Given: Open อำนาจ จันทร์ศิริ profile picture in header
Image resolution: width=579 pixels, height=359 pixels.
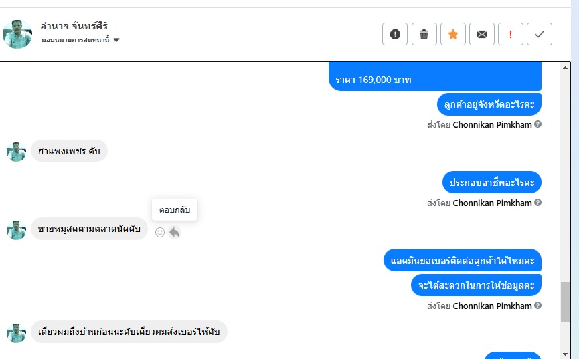Looking at the screenshot, I should point(17,33).
